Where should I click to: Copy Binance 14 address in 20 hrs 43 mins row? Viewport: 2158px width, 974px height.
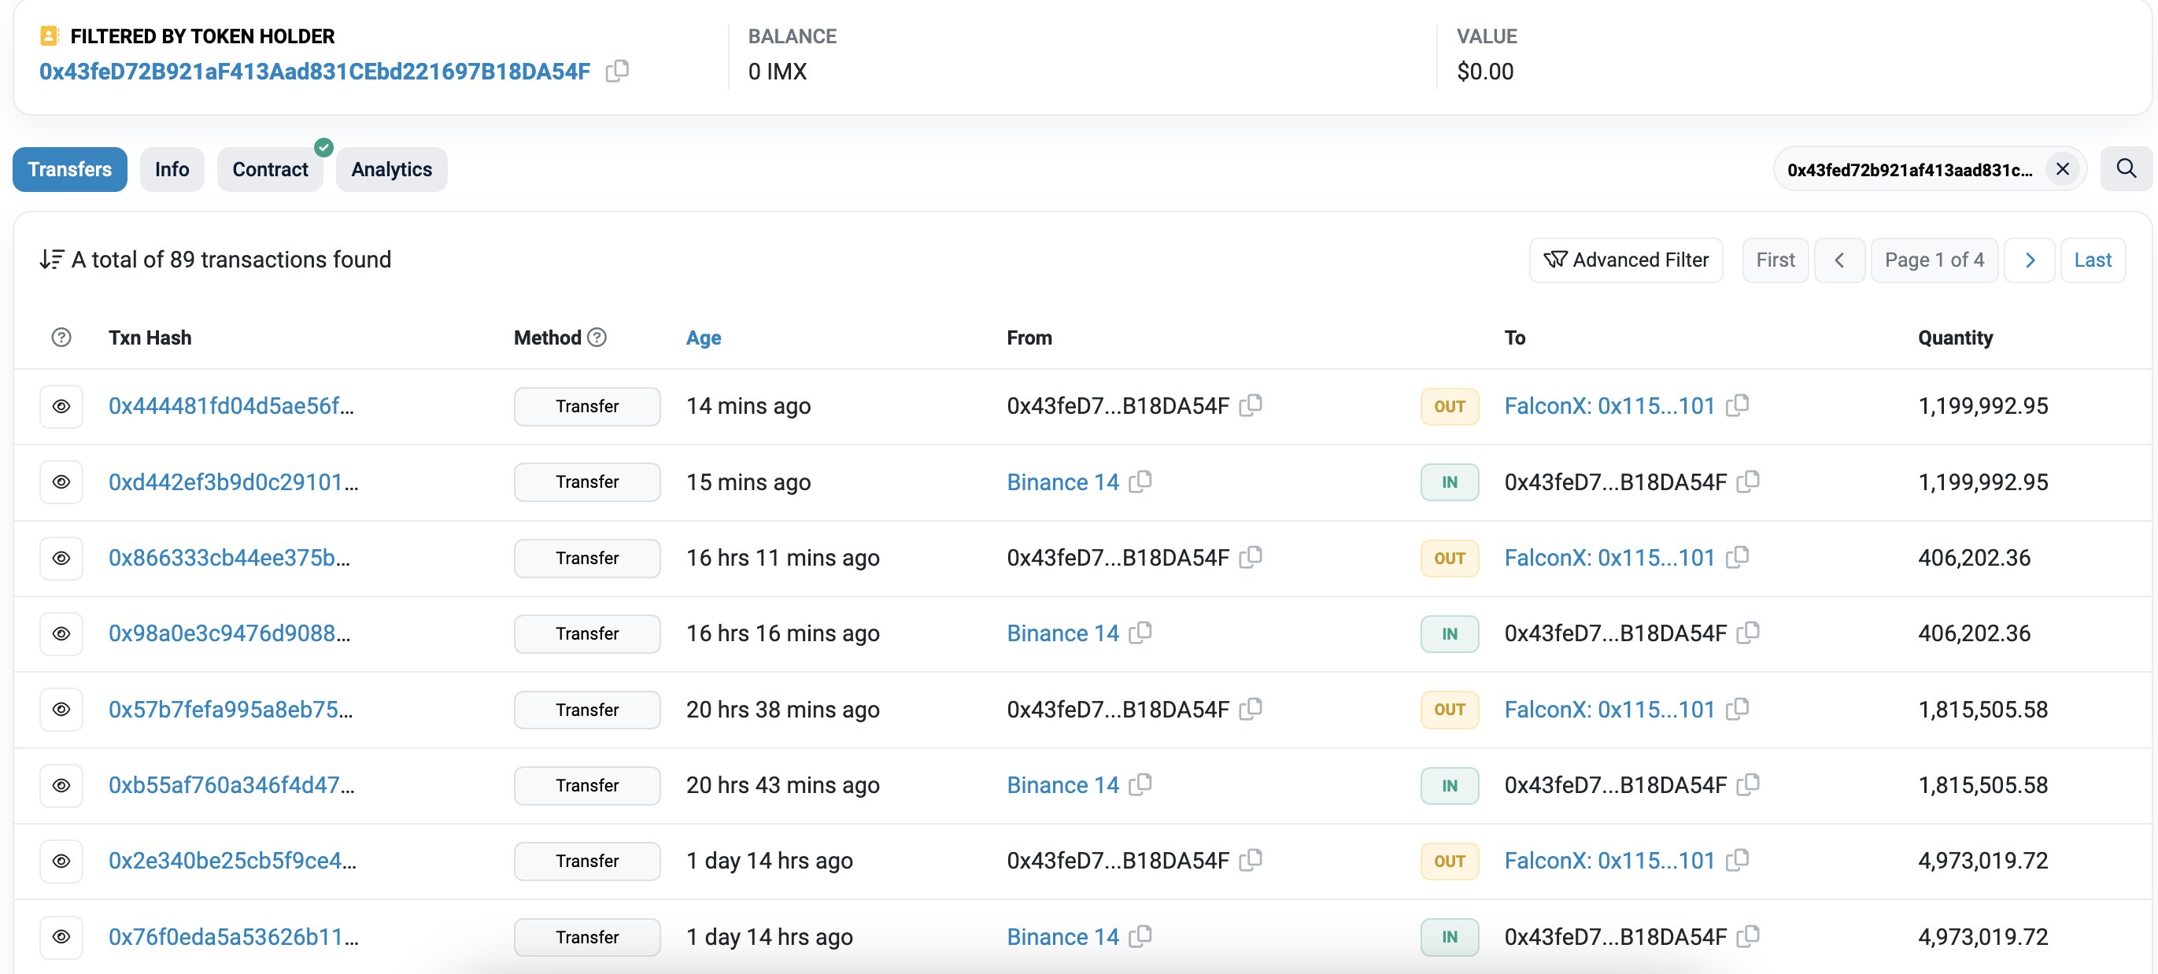[1140, 784]
